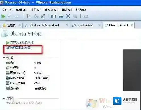Viewport: 141px width, 110px height.
Task: Open the 视图(V) menu
Action: click(36, 10)
